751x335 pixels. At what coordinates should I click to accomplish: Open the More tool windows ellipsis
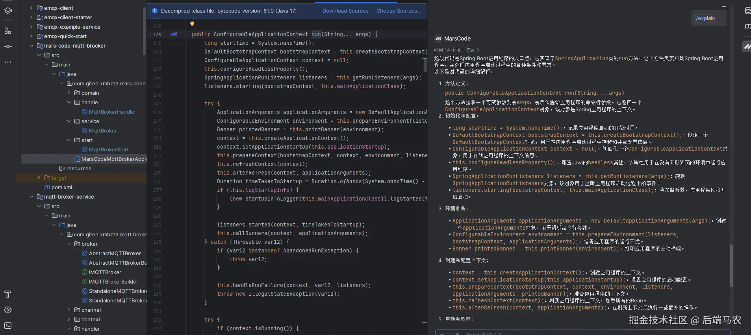[7, 62]
